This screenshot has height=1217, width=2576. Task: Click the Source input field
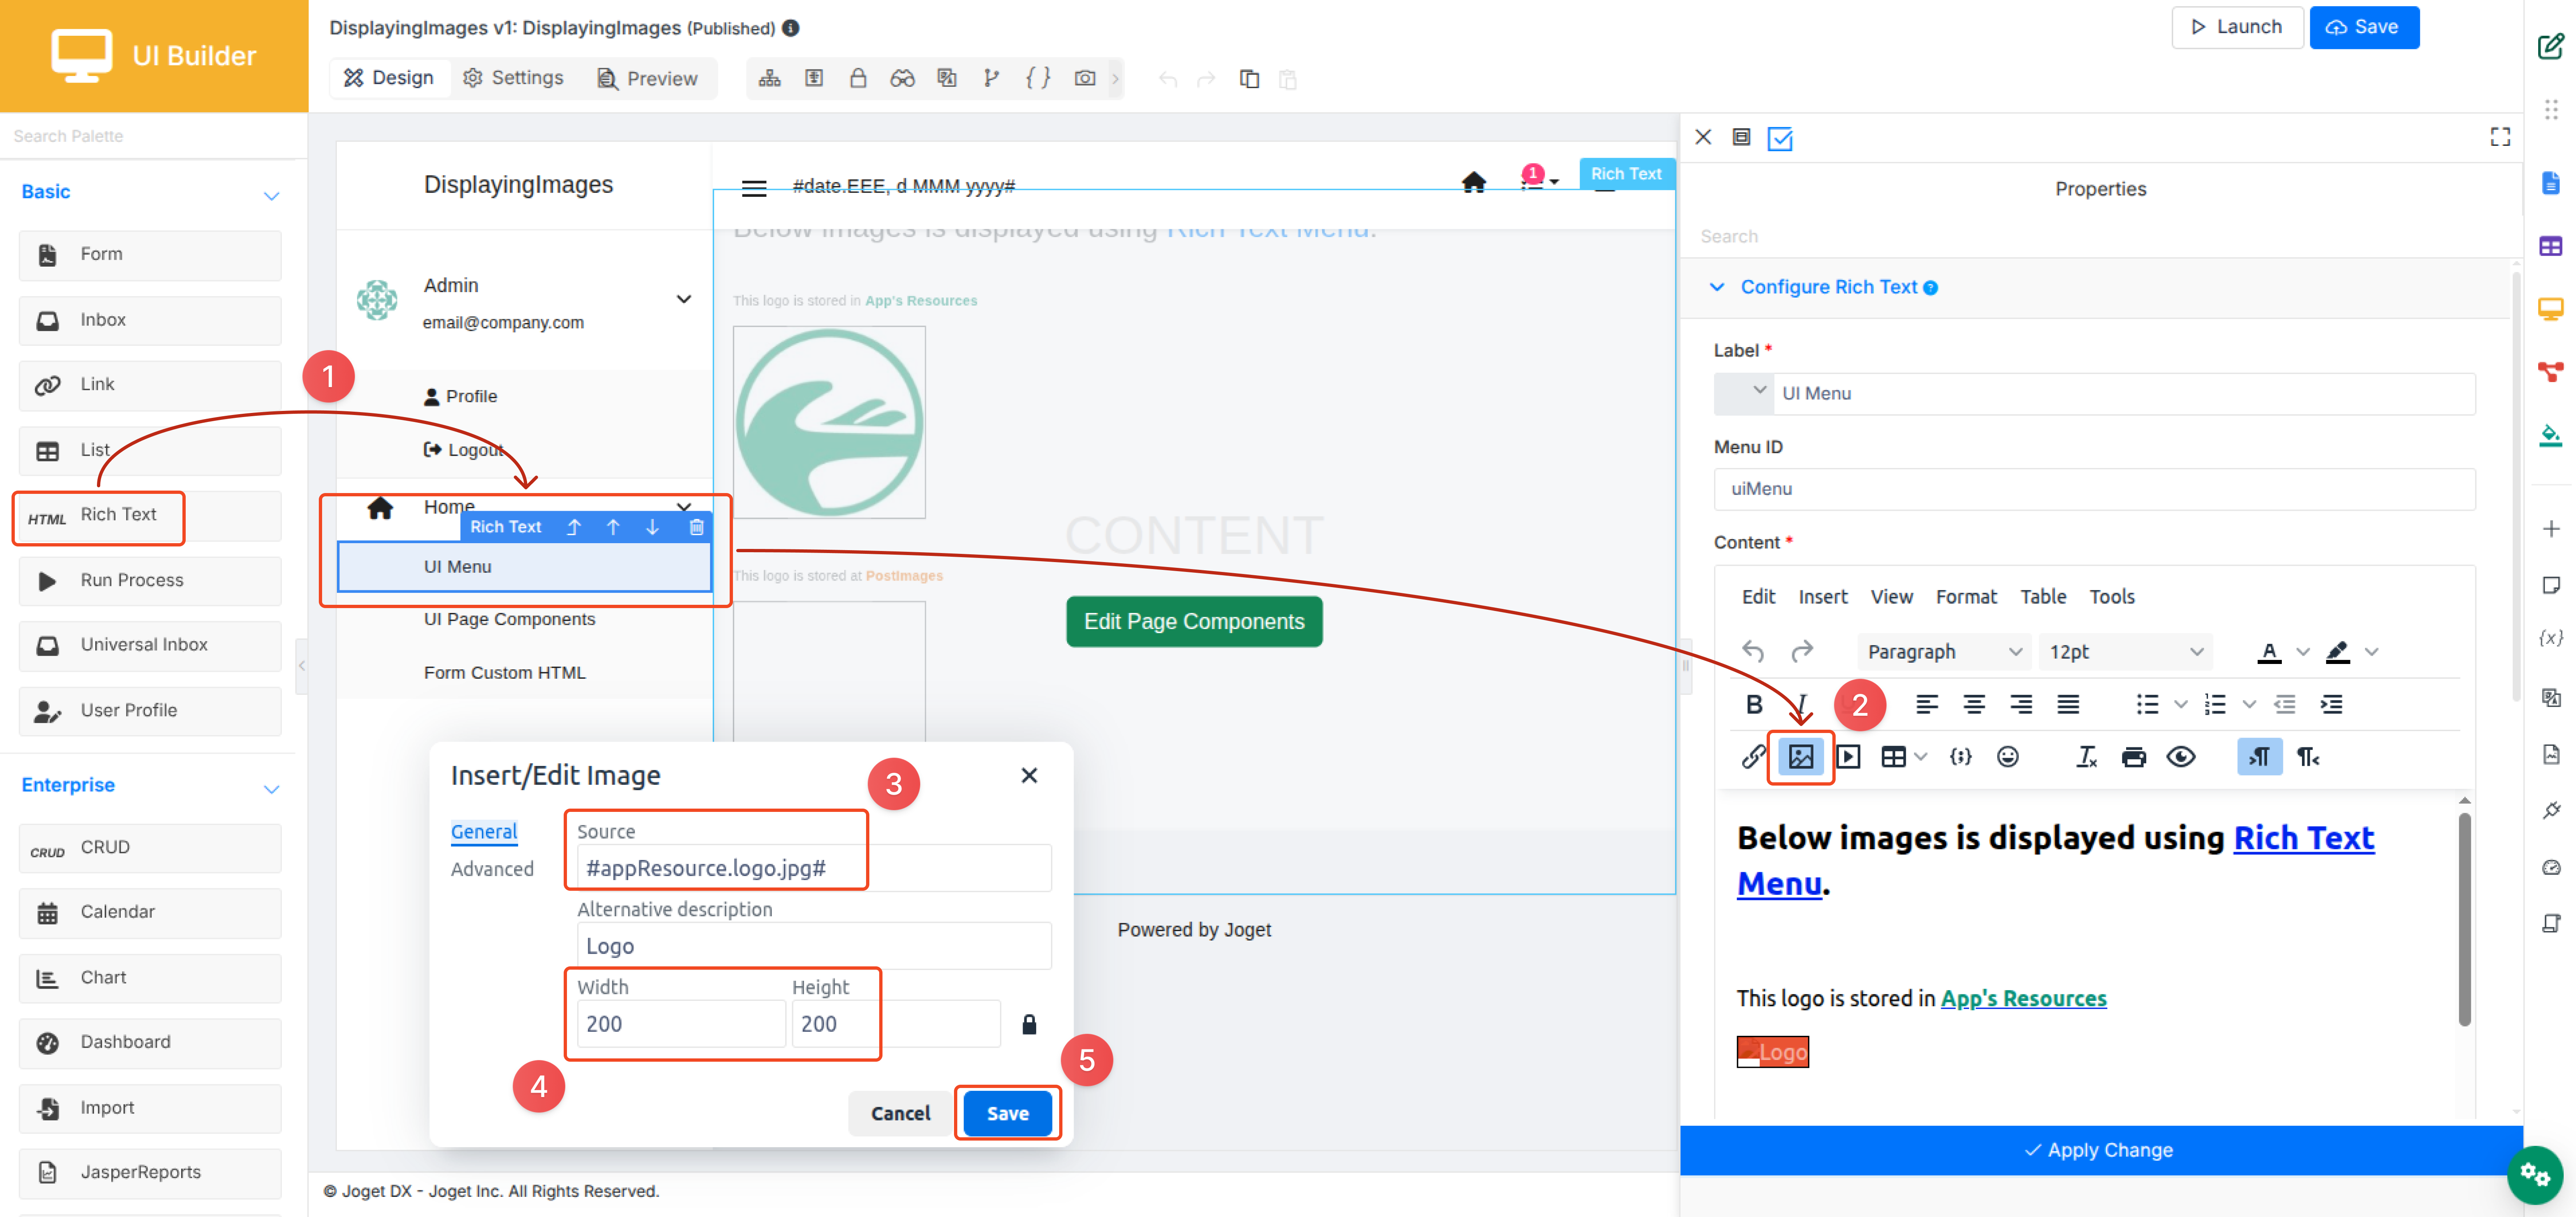(813, 868)
